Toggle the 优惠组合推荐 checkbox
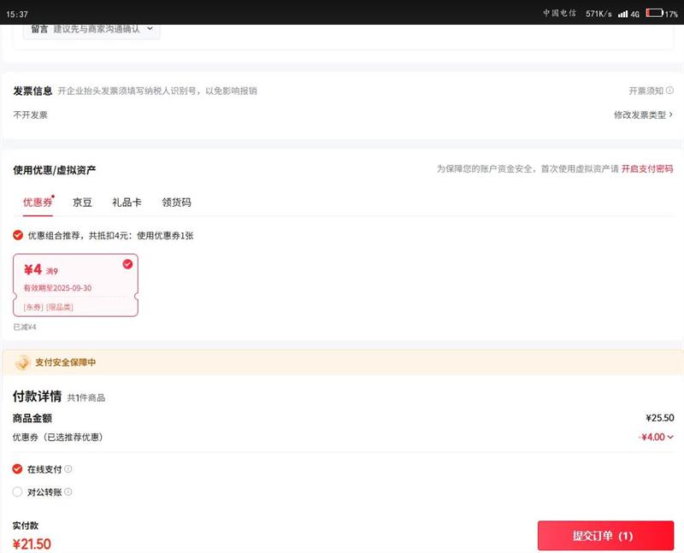Screen dimensions: 684x553 tap(19, 235)
